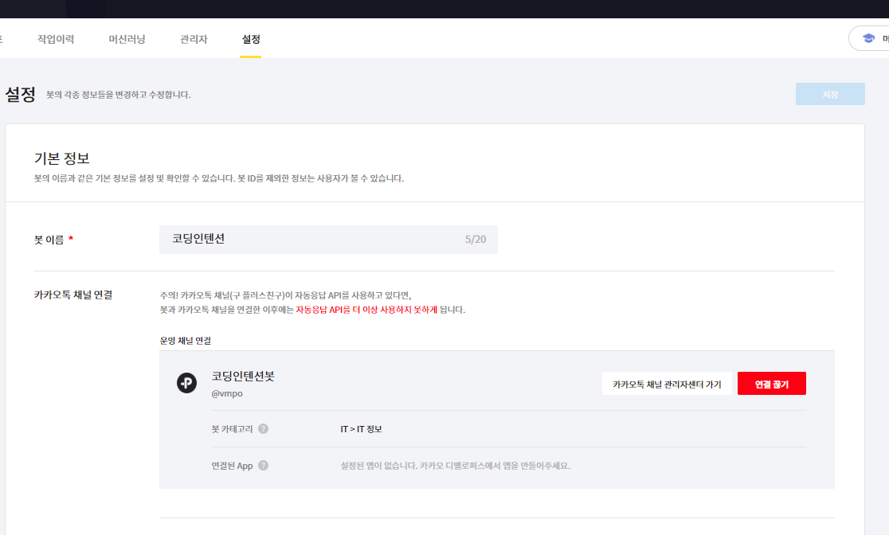The width and height of the screenshot is (889, 535).
Task: Open the 작업이력 tab
Action: [x=56, y=39]
